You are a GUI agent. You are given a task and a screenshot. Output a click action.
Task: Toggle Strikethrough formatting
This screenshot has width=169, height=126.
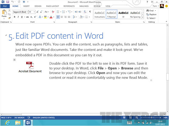tap(27, 17)
